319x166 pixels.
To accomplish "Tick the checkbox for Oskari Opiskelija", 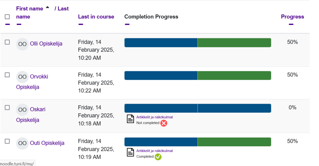I will 7,107.
